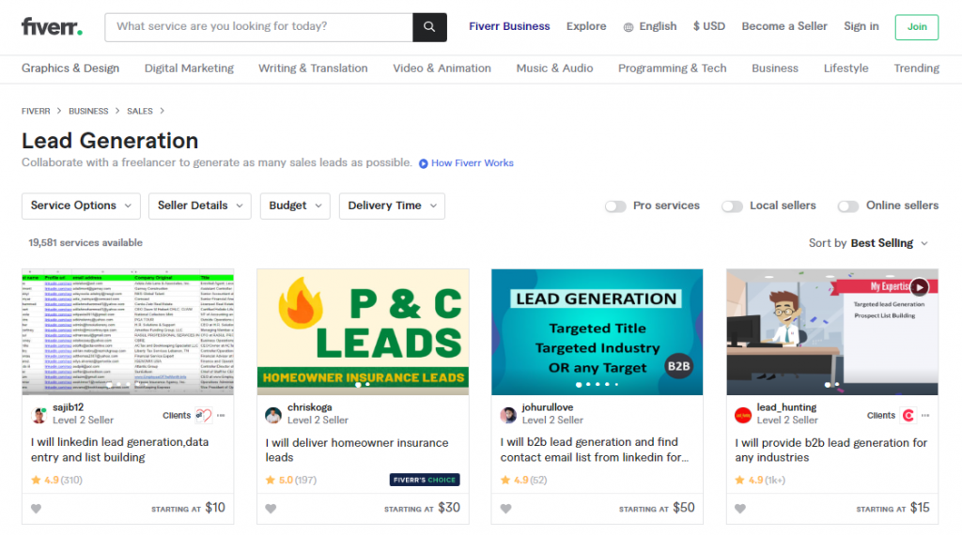Open the Budget filter dropdown
The height and width of the screenshot is (535, 962).
[294, 206]
